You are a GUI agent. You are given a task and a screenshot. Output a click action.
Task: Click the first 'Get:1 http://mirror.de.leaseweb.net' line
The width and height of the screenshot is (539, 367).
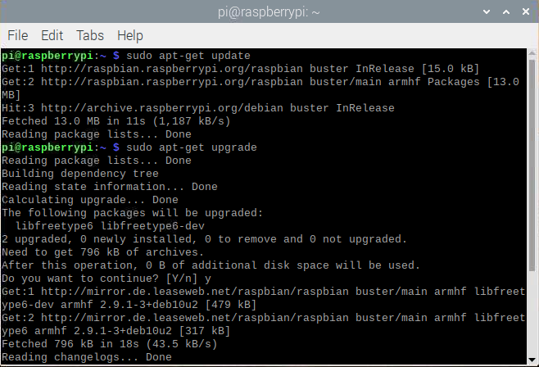point(263,292)
